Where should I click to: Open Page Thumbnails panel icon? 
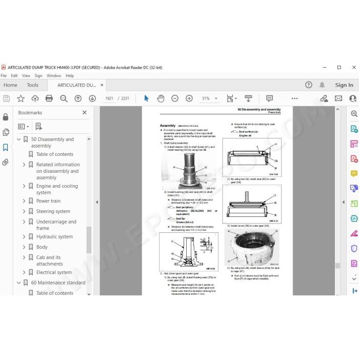pos(6,132)
